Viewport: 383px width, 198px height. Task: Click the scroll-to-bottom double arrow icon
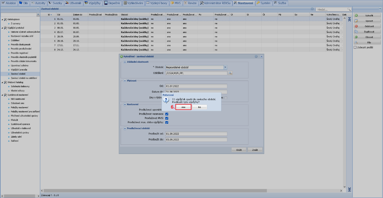pyautogui.click(x=349, y=189)
